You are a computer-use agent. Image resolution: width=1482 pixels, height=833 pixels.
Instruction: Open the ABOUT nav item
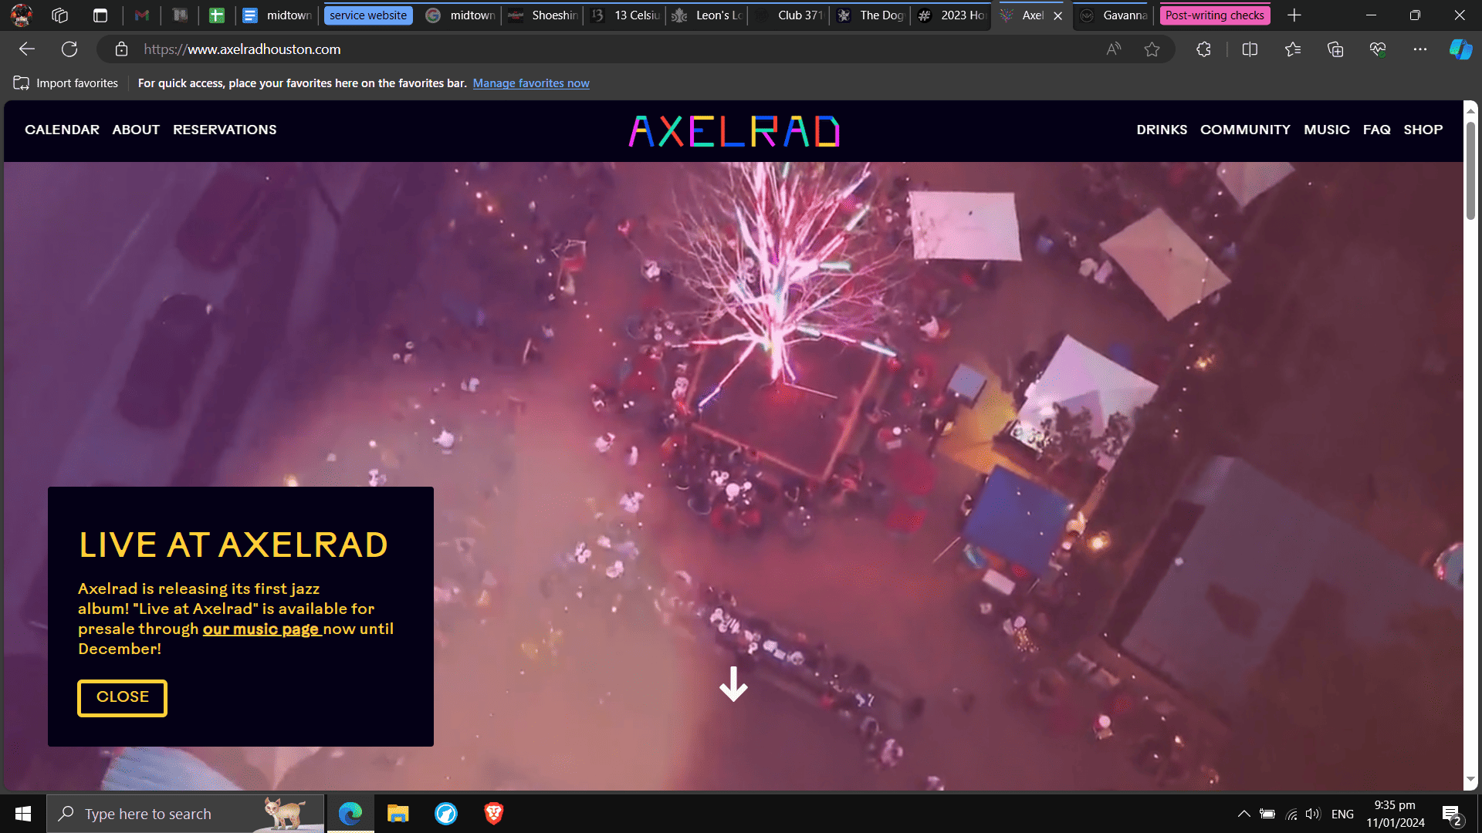coord(136,130)
